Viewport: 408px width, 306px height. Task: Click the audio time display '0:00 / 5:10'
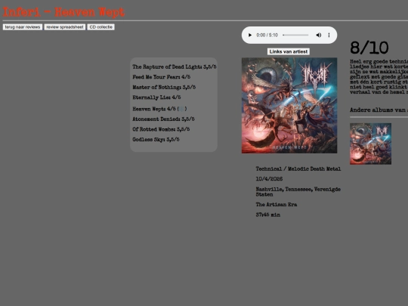click(x=267, y=35)
